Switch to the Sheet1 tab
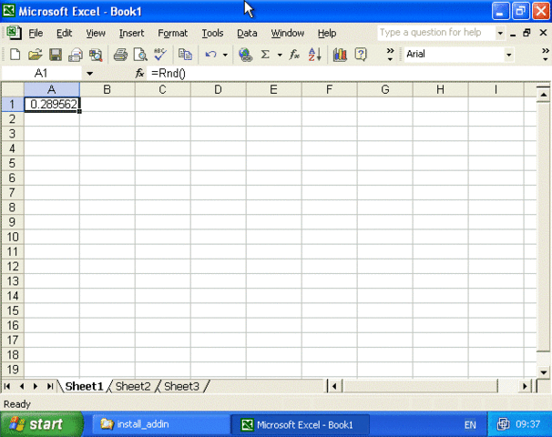Screen dimensions: 552x437 [84, 386]
